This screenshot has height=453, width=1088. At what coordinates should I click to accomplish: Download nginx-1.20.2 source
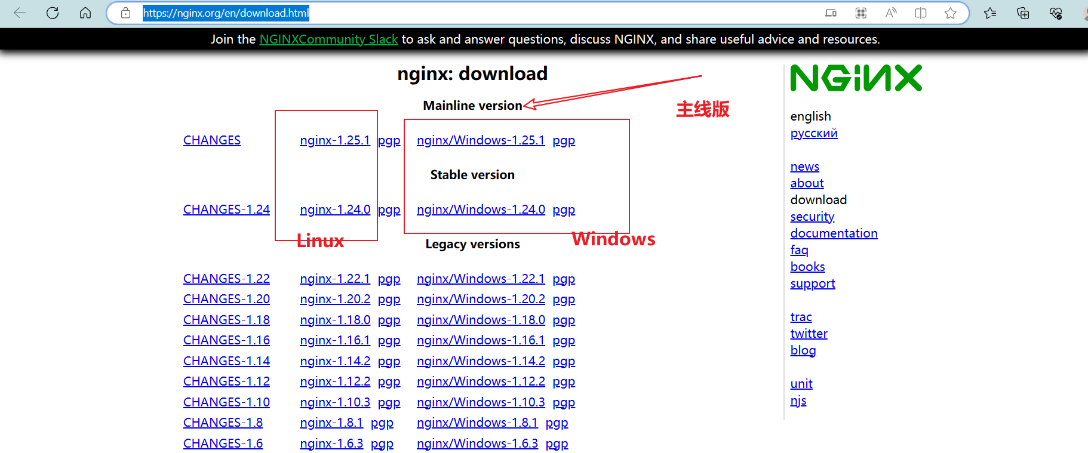[x=335, y=299]
